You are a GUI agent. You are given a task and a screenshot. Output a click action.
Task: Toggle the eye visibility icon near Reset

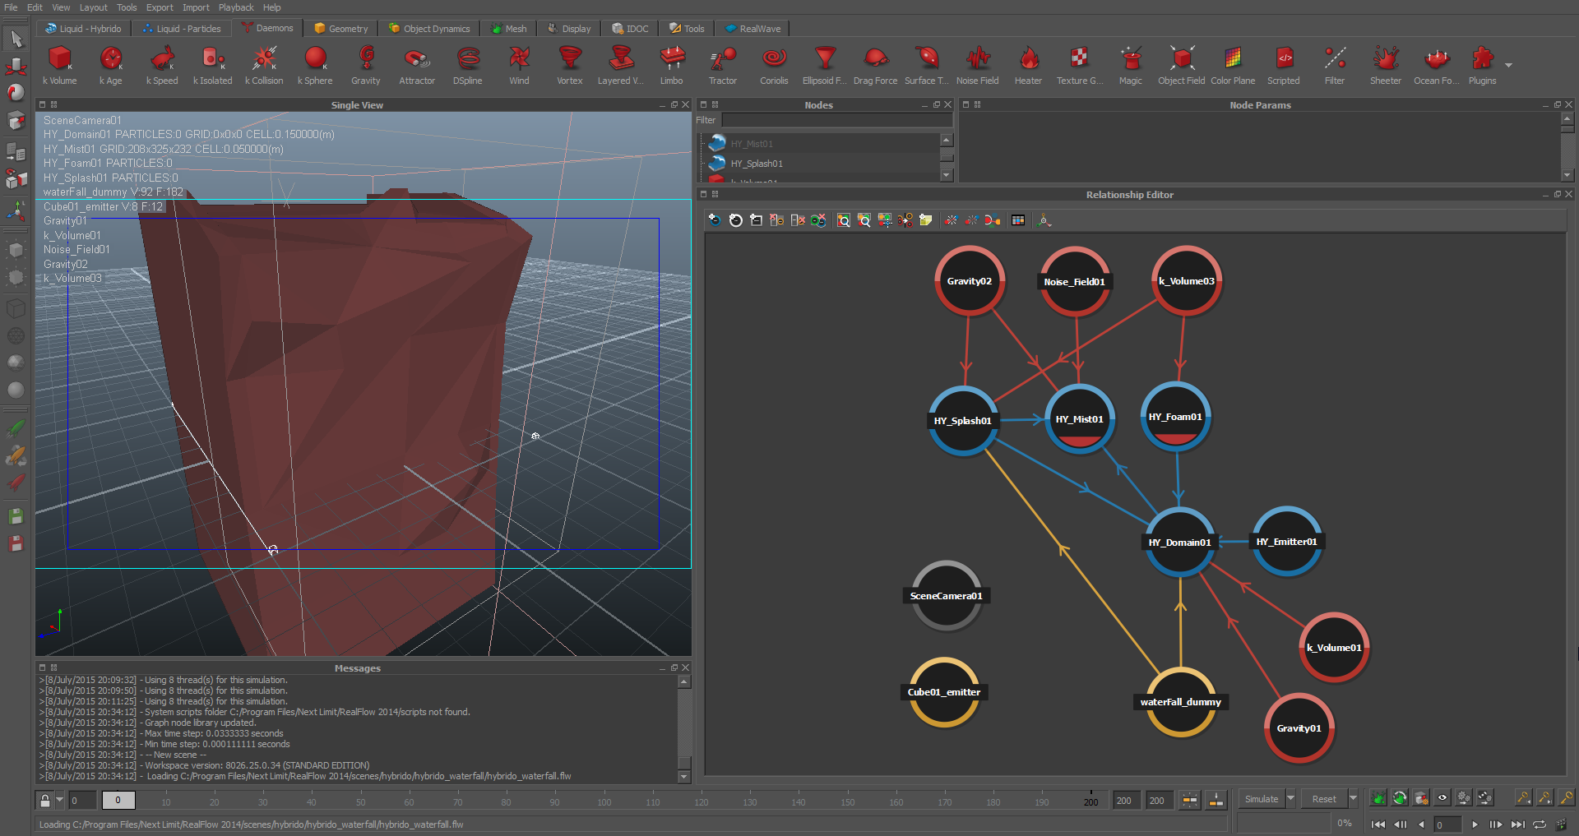pos(1442,798)
